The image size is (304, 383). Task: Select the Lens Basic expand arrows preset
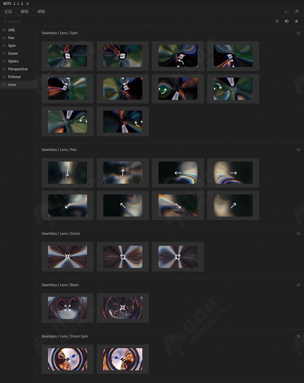[x=68, y=308]
